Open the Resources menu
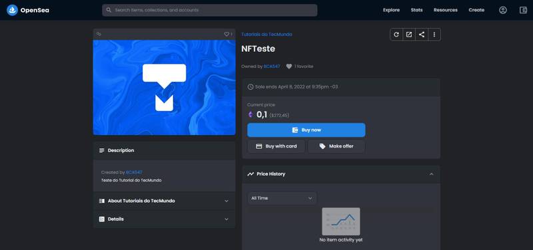 pos(446,10)
